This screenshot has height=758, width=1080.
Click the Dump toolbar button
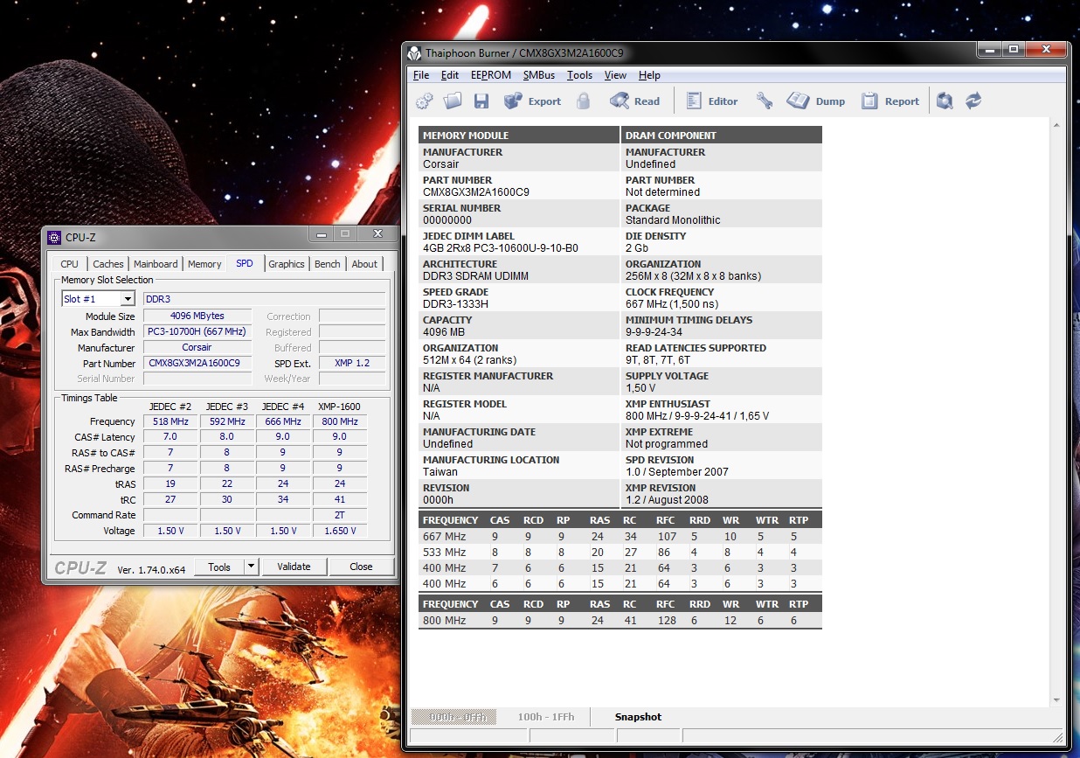tap(816, 101)
